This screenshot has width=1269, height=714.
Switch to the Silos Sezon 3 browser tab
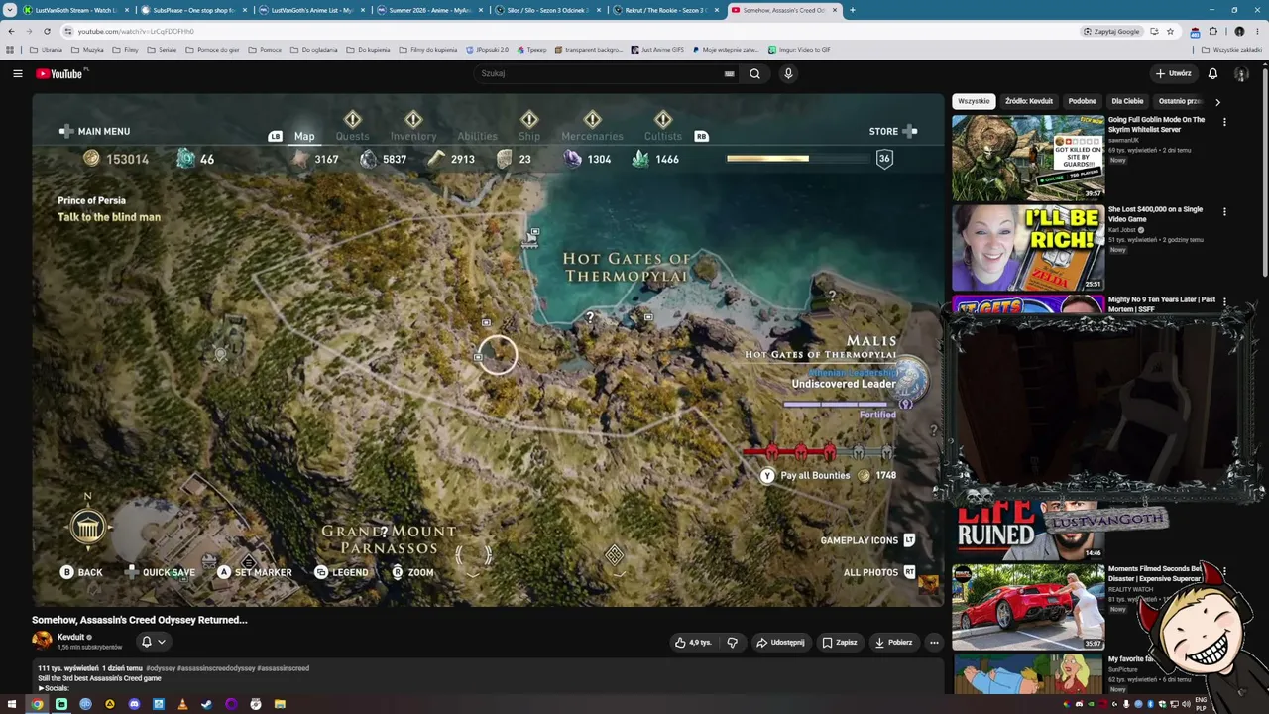pos(547,10)
